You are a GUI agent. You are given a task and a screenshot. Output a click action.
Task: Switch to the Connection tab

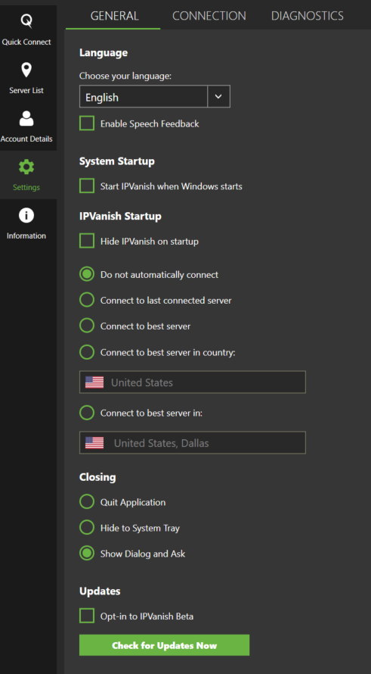pyautogui.click(x=209, y=16)
